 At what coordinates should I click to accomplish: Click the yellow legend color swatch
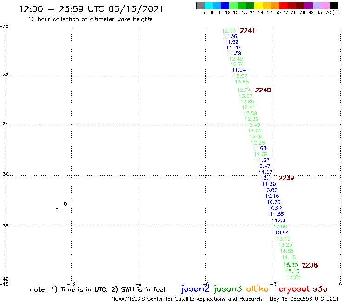tap(258, 6)
